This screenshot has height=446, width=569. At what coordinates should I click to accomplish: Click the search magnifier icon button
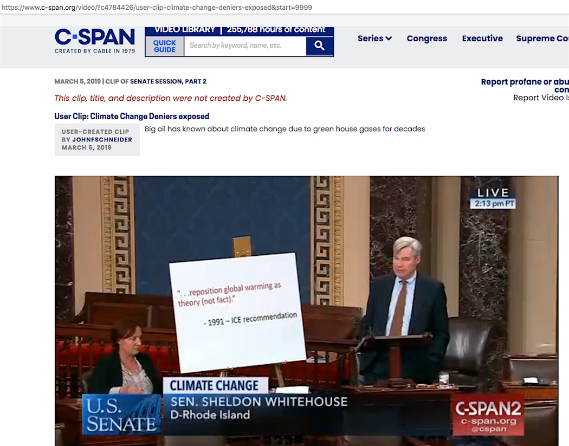click(320, 46)
